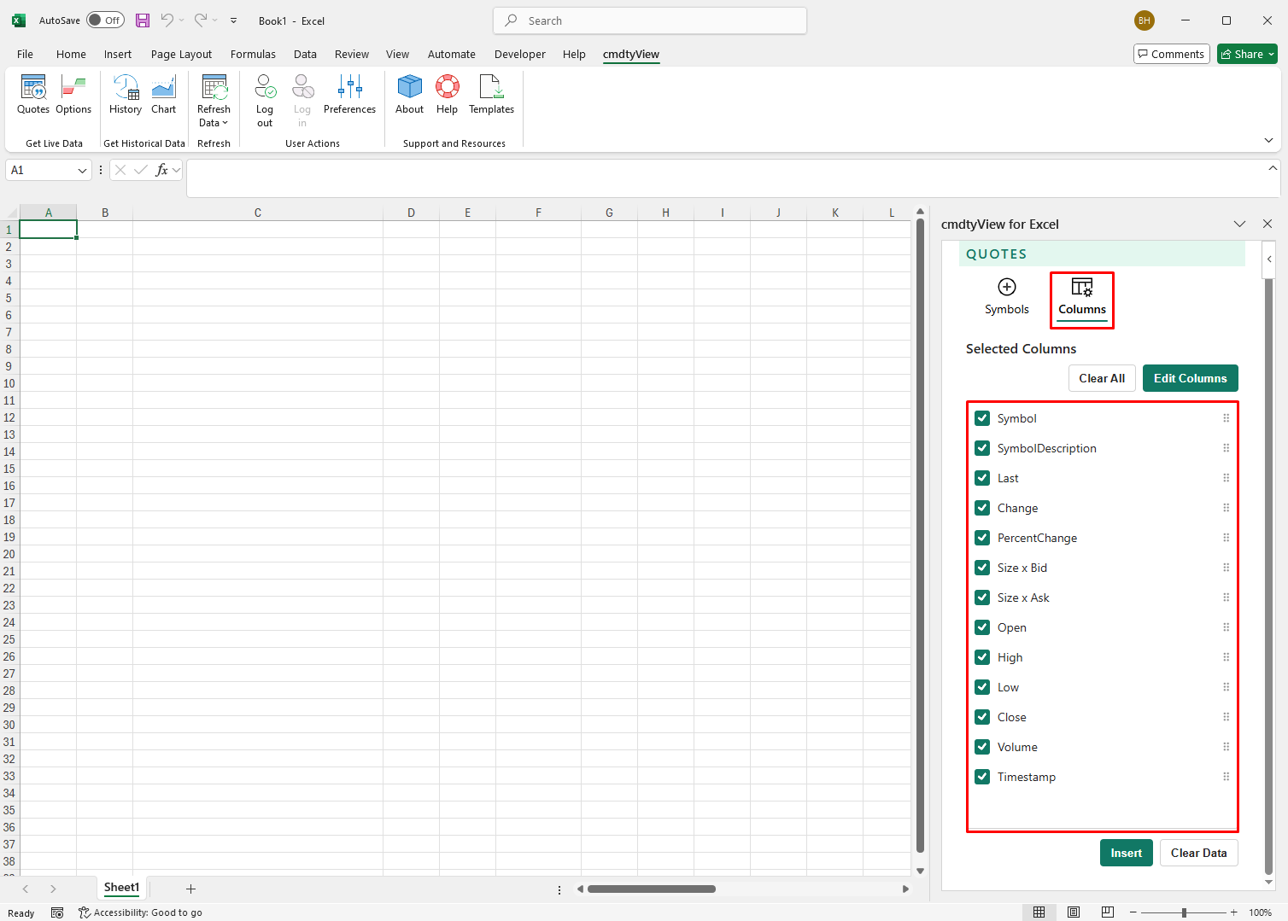Open the Symbols section in Quotes pane
Viewport: 1288px width, 921px height.
coord(1007,297)
